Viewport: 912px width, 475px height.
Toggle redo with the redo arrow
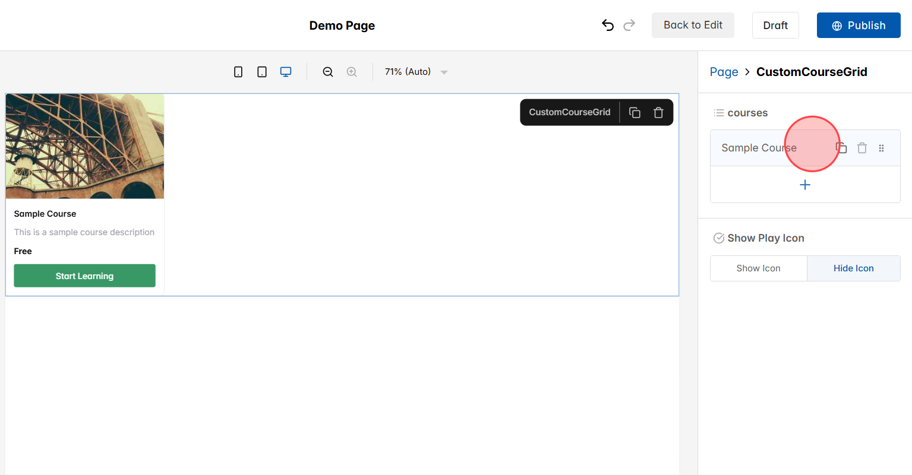tap(629, 25)
